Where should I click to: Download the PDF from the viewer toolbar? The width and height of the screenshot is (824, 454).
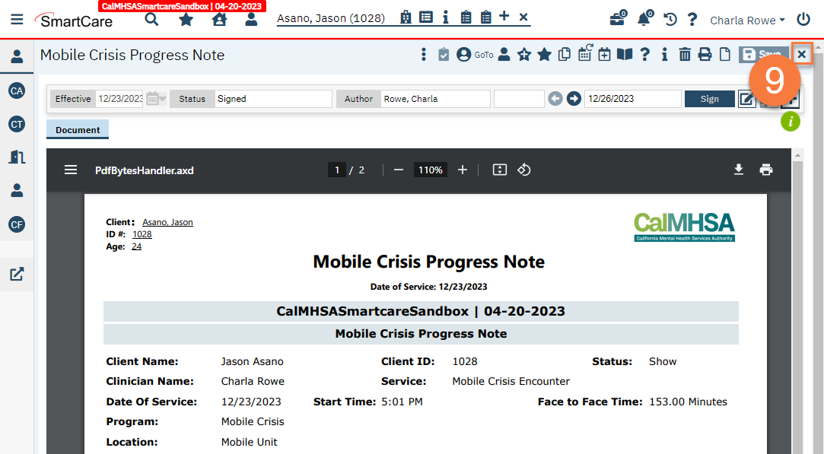coord(739,169)
